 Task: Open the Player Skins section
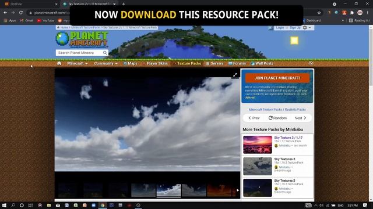(155, 63)
